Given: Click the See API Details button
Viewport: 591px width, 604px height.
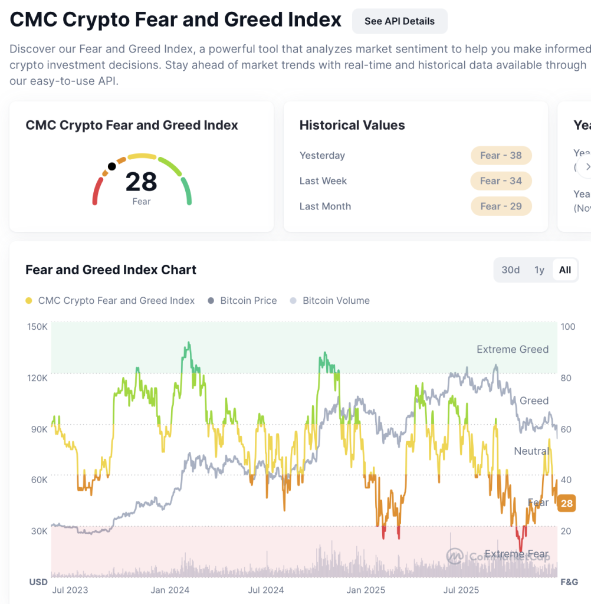Looking at the screenshot, I should point(399,21).
